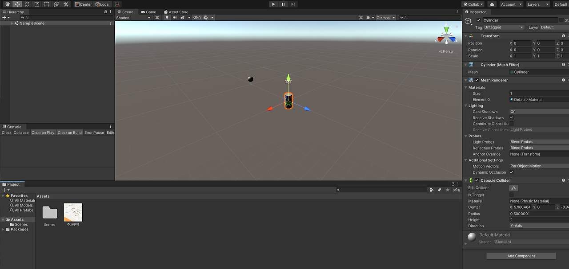Toggle scene effects icon
Image resolution: width=569 pixels, height=269 pixels.
click(183, 18)
